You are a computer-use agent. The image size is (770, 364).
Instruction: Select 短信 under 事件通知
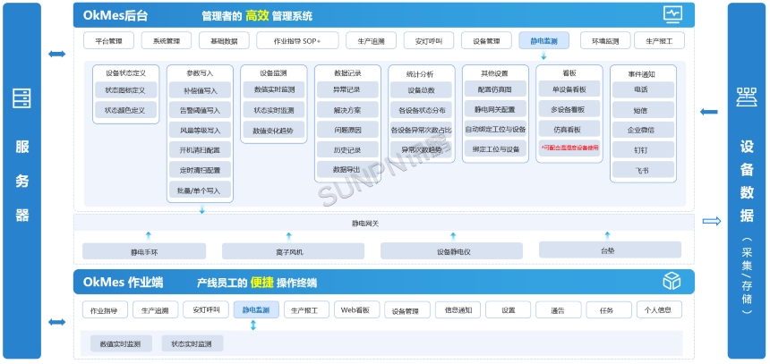pos(643,110)
